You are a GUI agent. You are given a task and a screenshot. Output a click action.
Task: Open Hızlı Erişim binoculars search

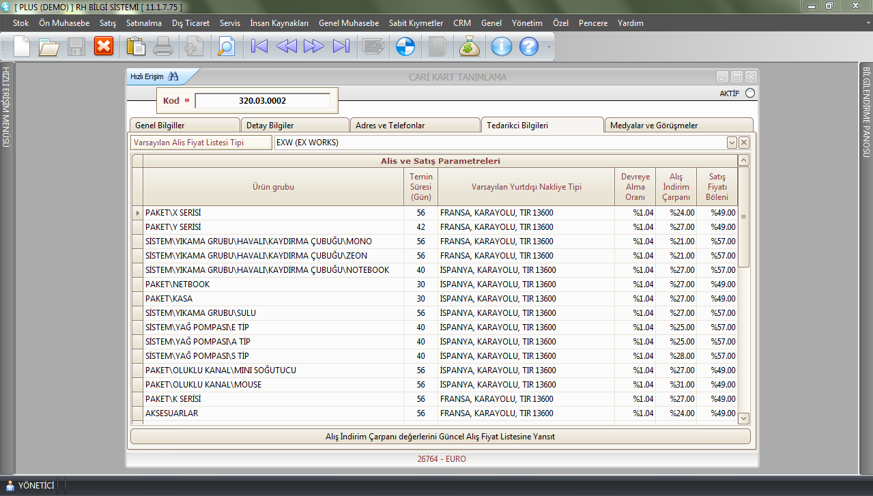coord(173,76)
